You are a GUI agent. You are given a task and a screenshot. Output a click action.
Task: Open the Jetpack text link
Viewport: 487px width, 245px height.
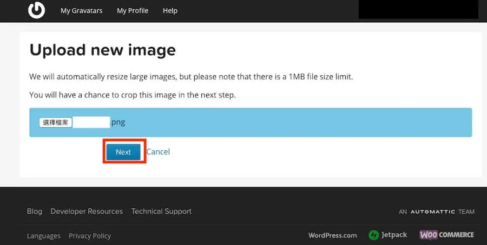[394, 235]
